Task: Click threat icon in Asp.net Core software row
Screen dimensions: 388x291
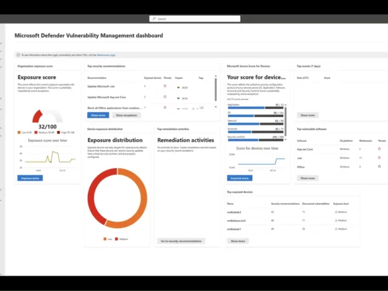Action: [x=380, y=149]
